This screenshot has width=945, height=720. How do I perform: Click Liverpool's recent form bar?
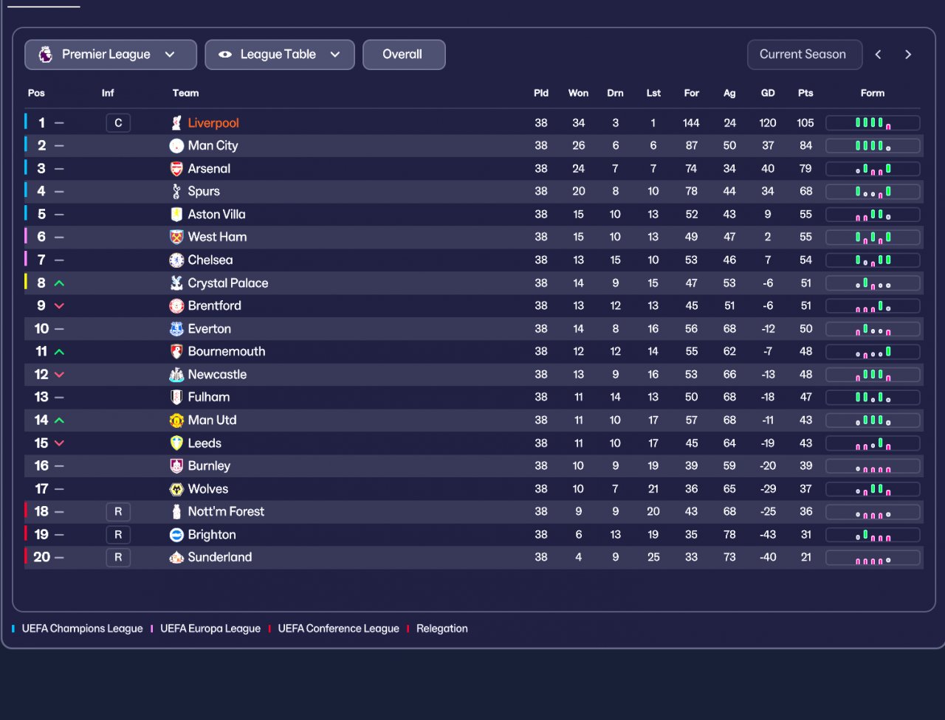873,123
